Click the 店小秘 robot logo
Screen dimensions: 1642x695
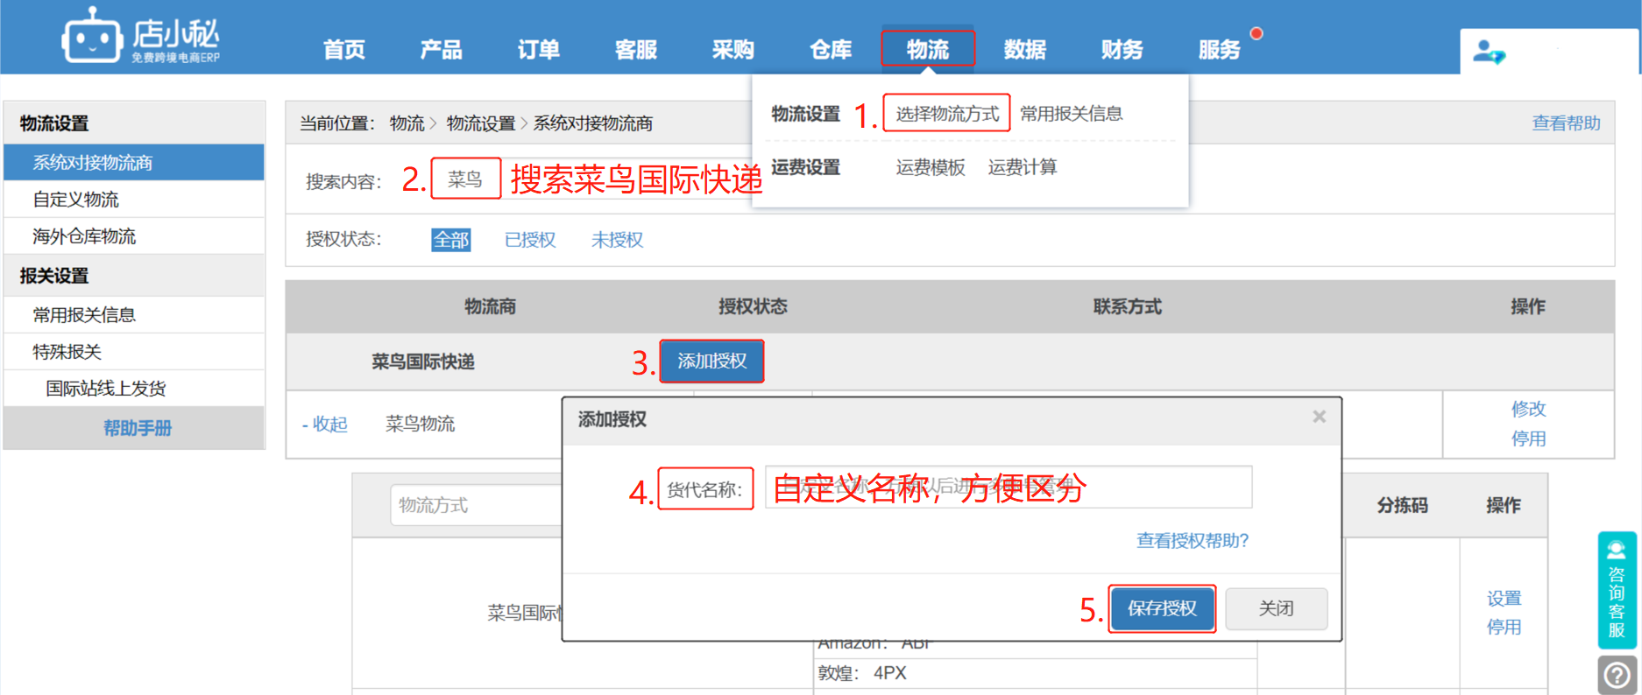coord(140,37)
